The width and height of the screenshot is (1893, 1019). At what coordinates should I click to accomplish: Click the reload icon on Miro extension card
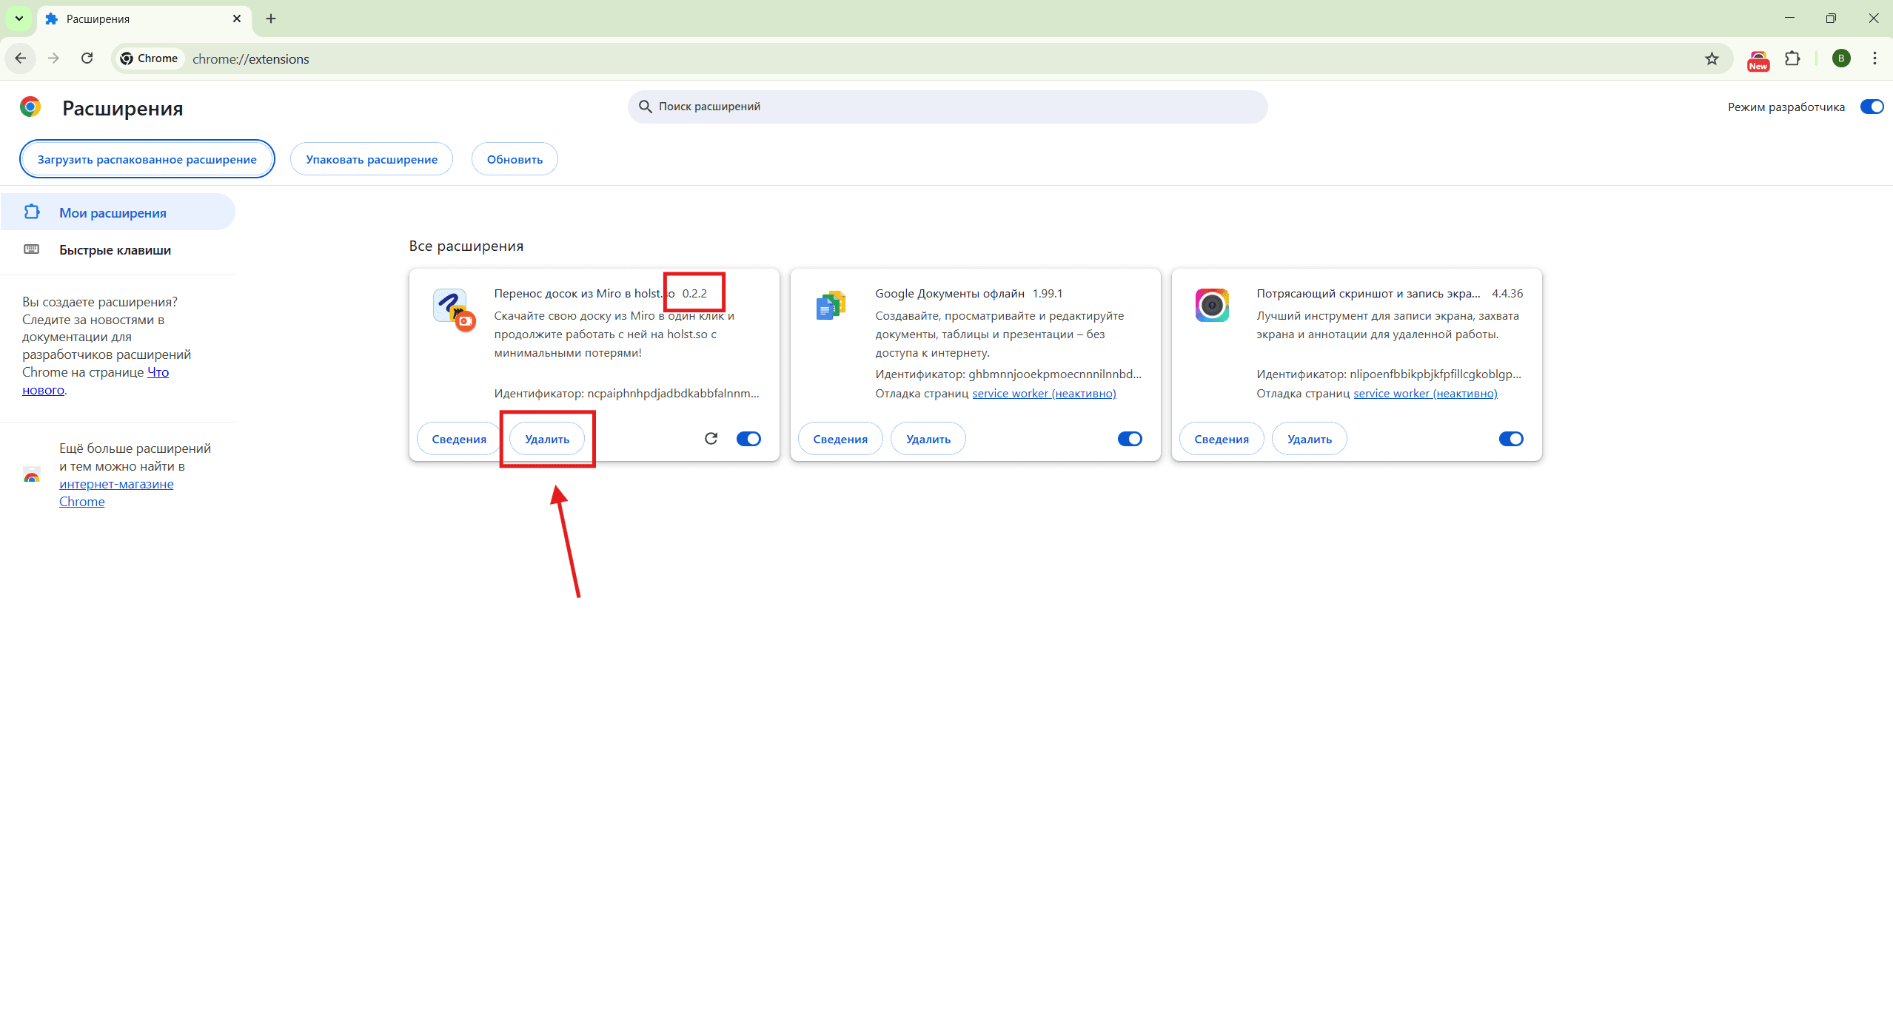tap(711, 439)
